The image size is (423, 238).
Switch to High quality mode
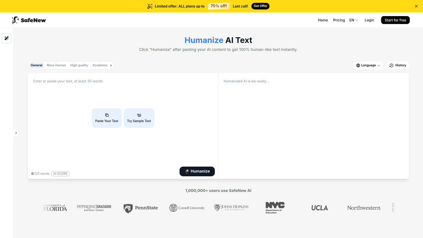(x=79, y=65)
